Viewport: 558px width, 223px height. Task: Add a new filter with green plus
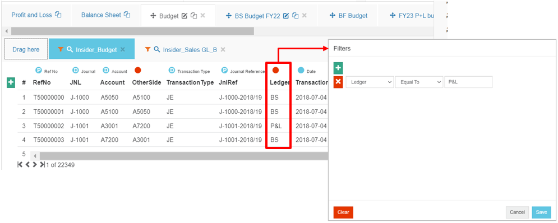pyautogui.click(x=338, y=68)
